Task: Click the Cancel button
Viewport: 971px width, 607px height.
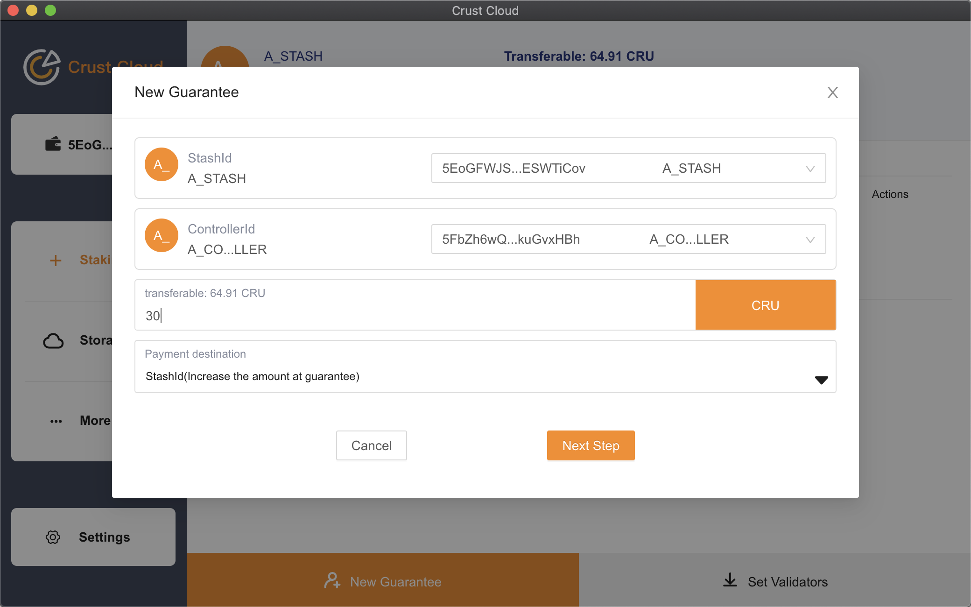Action: [x=371, y=445]
